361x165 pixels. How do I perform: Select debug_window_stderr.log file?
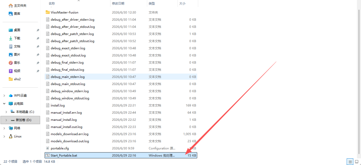(x=121, y=91)
